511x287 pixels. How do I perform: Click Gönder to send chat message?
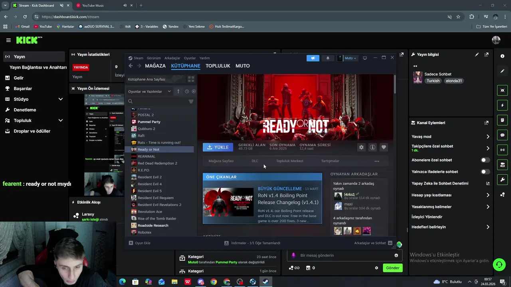pyautogui.click(x=392, y=268)
